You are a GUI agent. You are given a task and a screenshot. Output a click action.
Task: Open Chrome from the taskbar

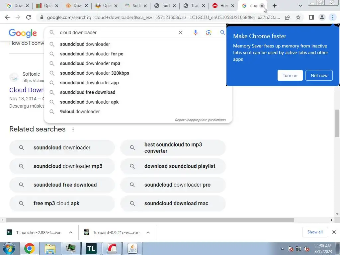[29, 248]
